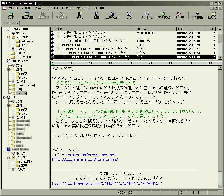
Task: Open the アドレス帳 (Address book) icon
Action: tap(179, 15)
